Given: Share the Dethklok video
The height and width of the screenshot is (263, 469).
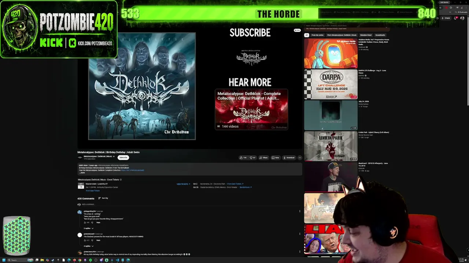Looking at the screenshot, I should click(263, 158).
